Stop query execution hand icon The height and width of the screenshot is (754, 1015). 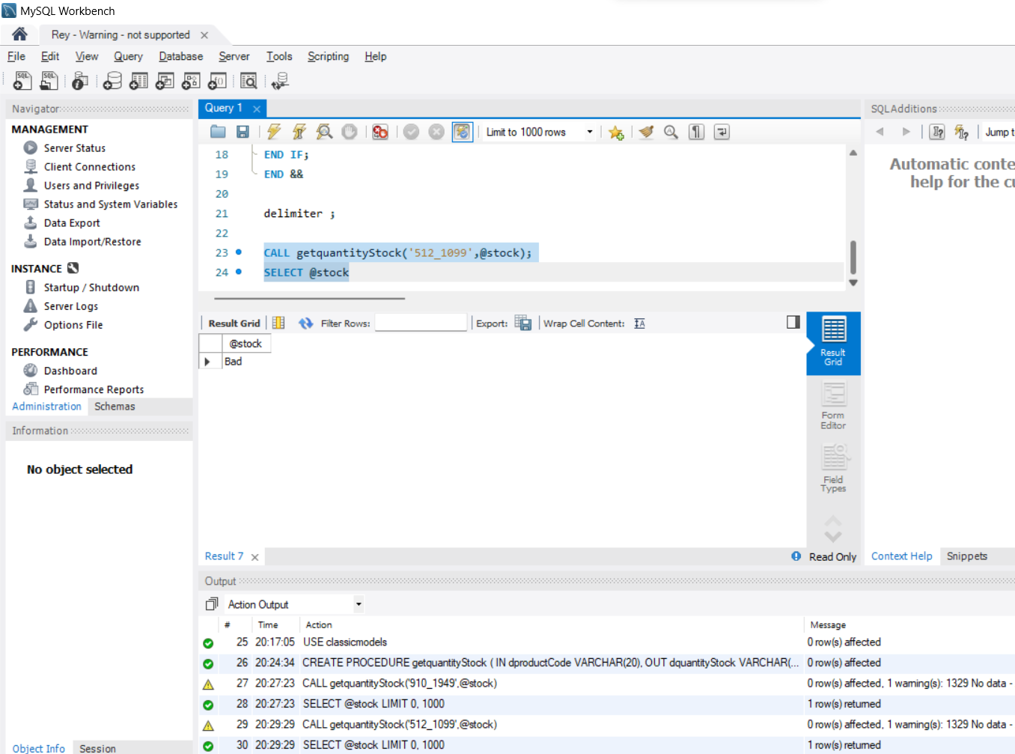click(350, 132)
